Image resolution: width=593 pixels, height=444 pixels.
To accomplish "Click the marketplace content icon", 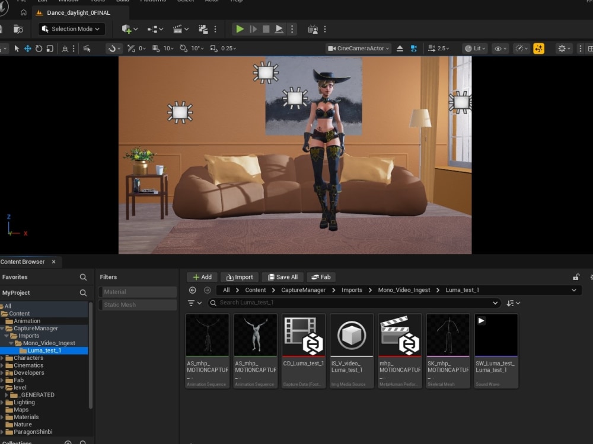I will click(203, 29).
